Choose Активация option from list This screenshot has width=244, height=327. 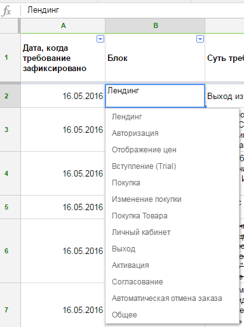tap(172, 265)
